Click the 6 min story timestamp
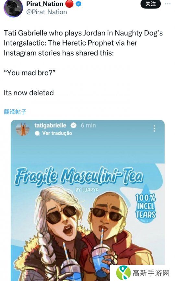This screenshot has height=281, width=175. [x=88, y=125]
